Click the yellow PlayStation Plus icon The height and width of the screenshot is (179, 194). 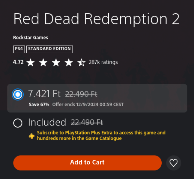click(x=31, y=136)
